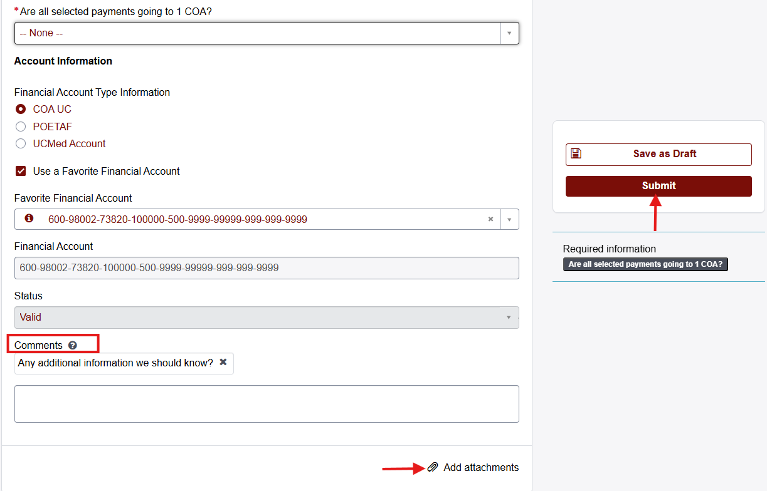
Task: Choose the POETAF account type
Action: tap(21, 127)
